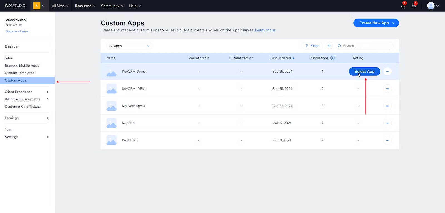
Task: Click the KeyCRM5 app thumbnail
Action: [x=112, y=140]
